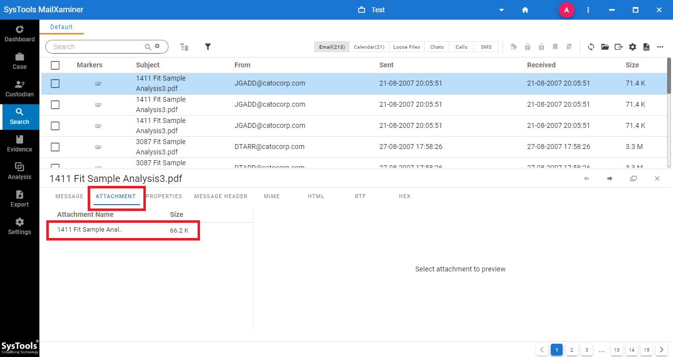Refresh the email list
Viewport: 673px width, 357px height.
[x=591, y=47]
